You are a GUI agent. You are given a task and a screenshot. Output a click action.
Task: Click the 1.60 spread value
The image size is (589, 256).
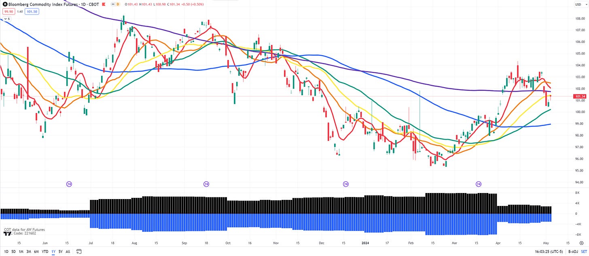tap(20, 11)
